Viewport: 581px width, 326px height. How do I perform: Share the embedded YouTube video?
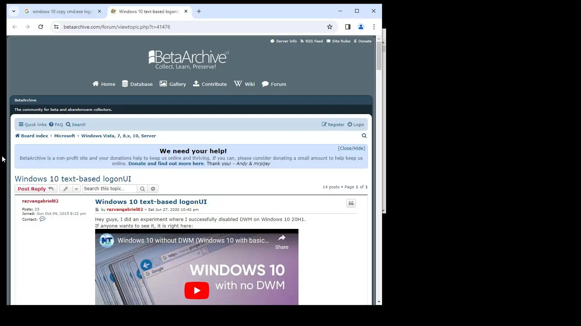pyautogui.click(x=282, y=242)
